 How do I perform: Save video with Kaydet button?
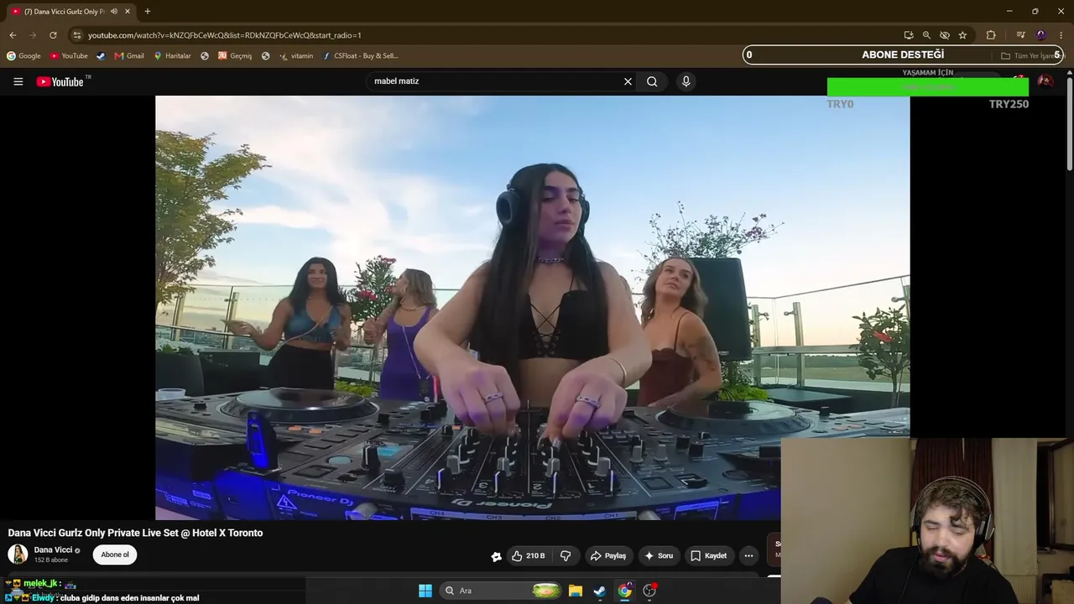point(708,555)
